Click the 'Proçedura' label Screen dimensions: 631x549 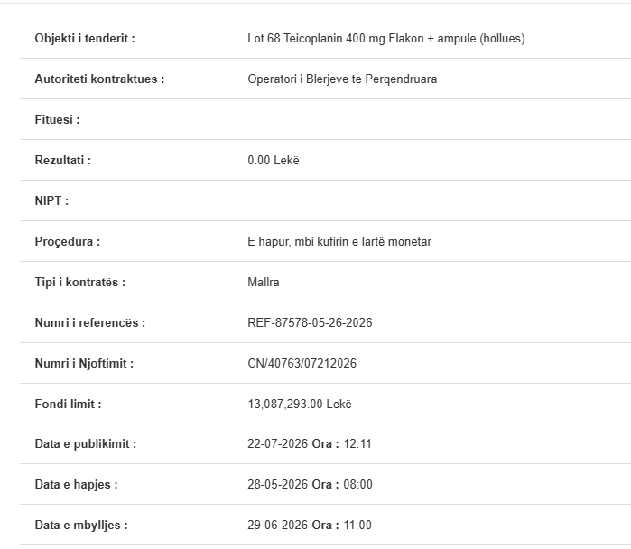click(x=67, y=241)
